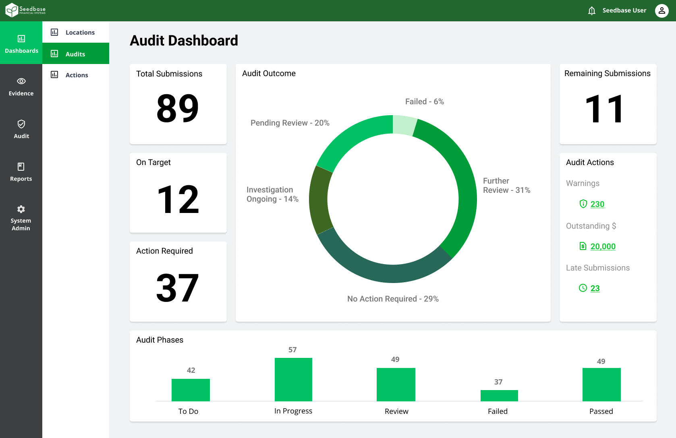Image resolution: width=676 pixels, height=438 pixels.
Task: Open the Reports section
Action: [21, 172]
